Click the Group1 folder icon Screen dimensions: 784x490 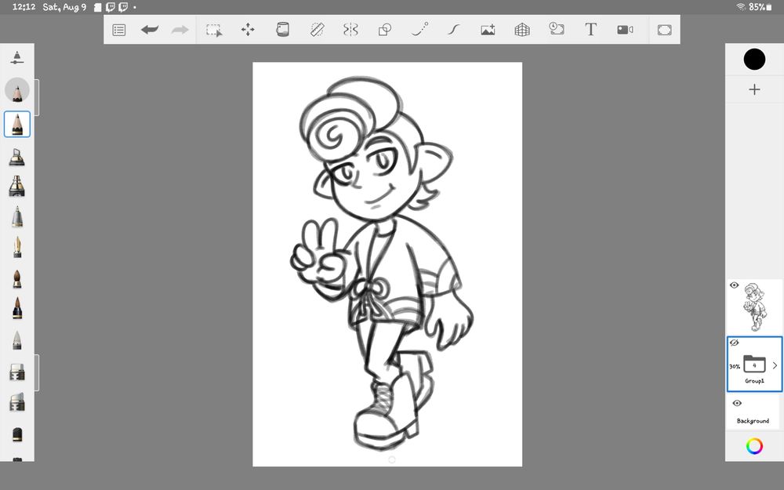[x=754, y=364]
